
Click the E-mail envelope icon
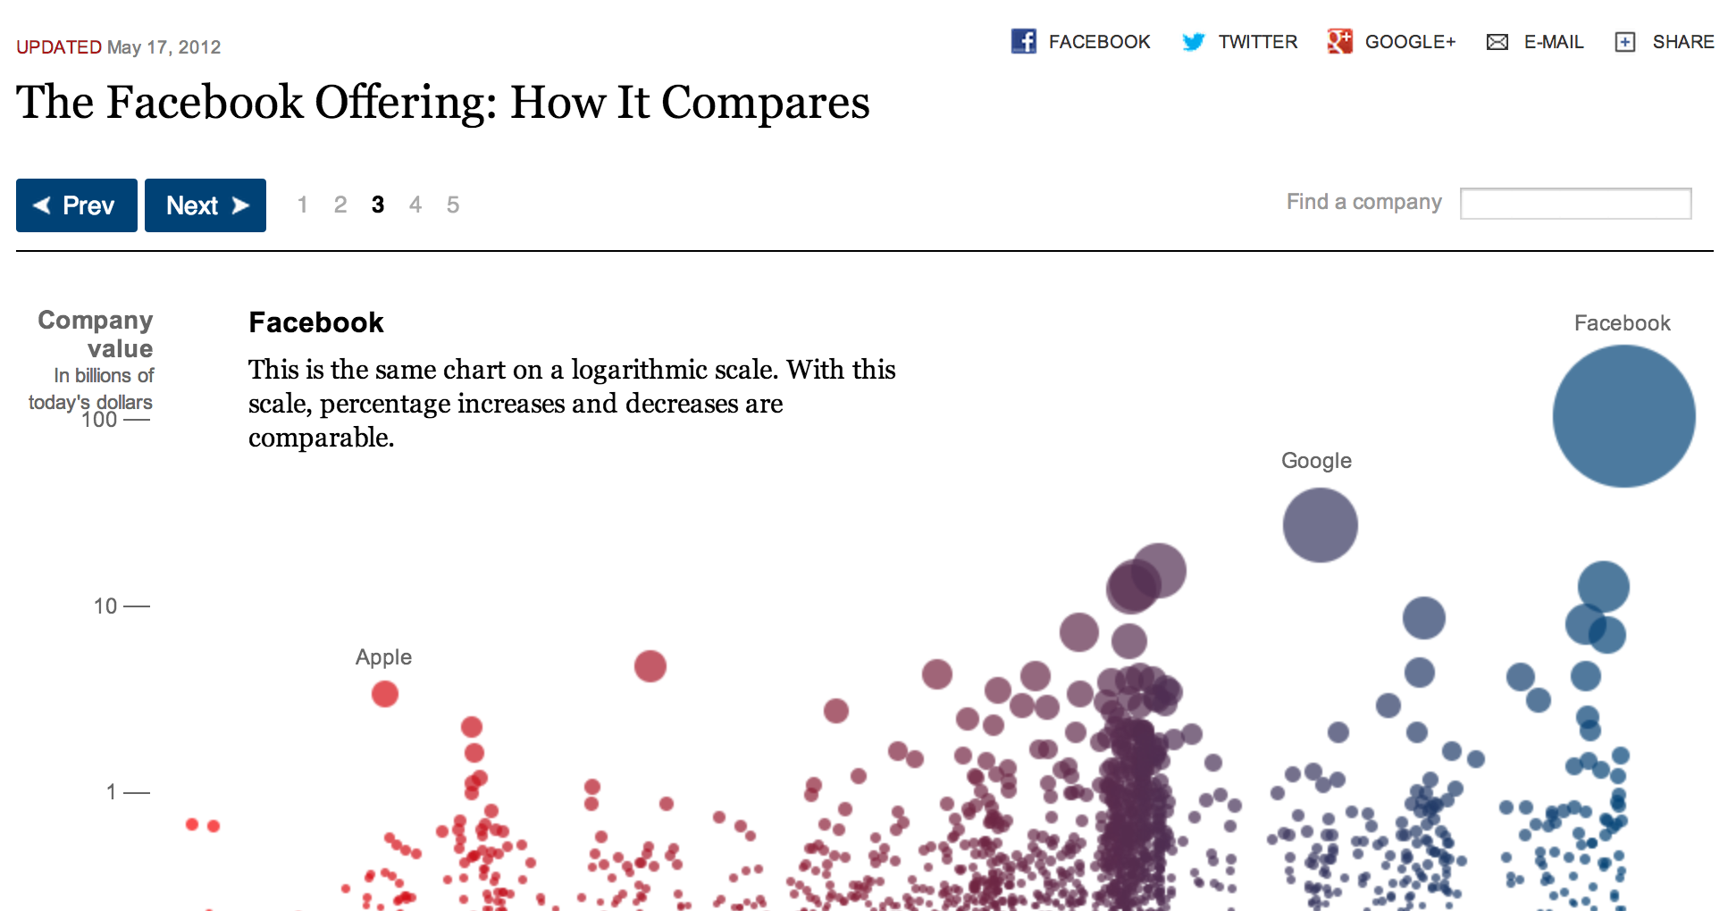point(1497,42)
